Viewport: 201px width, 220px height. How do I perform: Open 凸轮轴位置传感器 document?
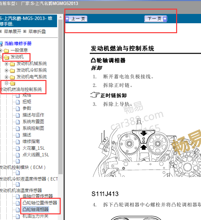pos(40,203)
